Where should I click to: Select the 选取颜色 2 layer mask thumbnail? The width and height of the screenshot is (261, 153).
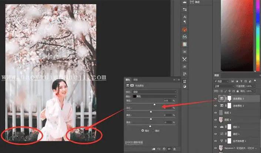229,105
